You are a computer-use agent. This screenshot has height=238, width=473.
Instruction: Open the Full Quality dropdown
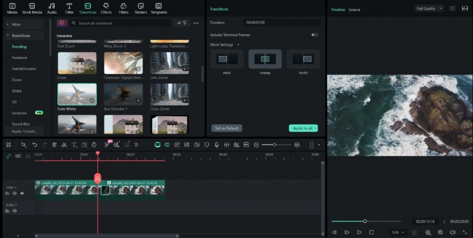coord(429,9)
